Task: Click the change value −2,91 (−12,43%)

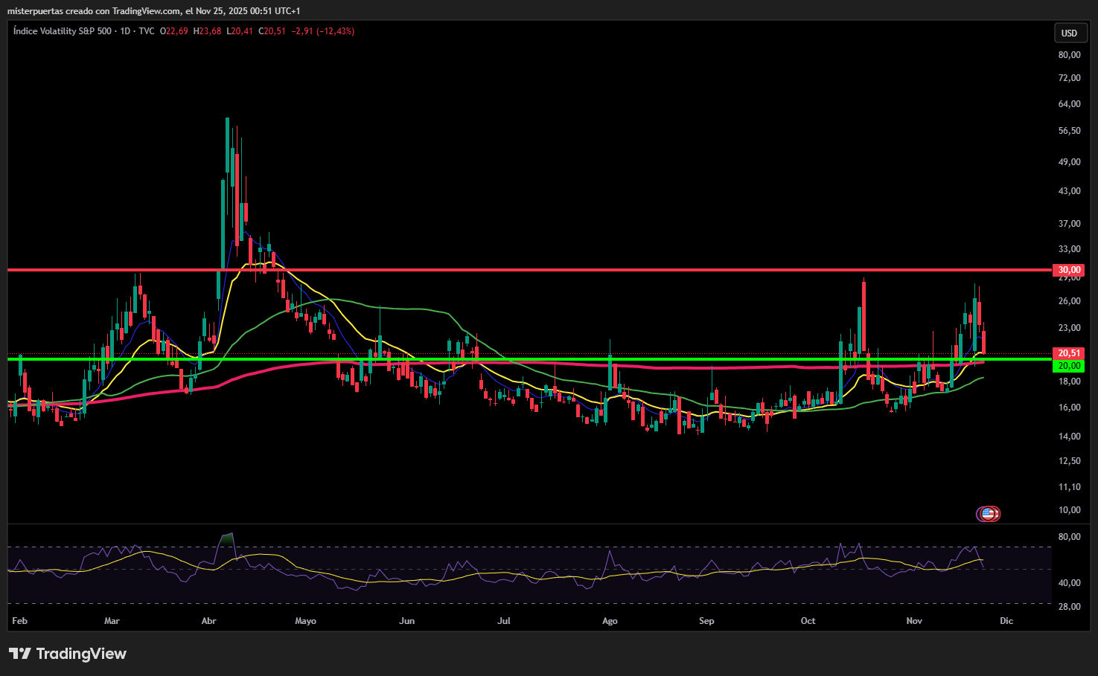Action: point(323,31)
